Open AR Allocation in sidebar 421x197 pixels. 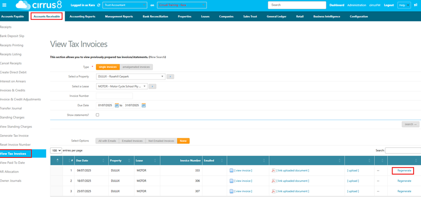[x=9, y=171]
